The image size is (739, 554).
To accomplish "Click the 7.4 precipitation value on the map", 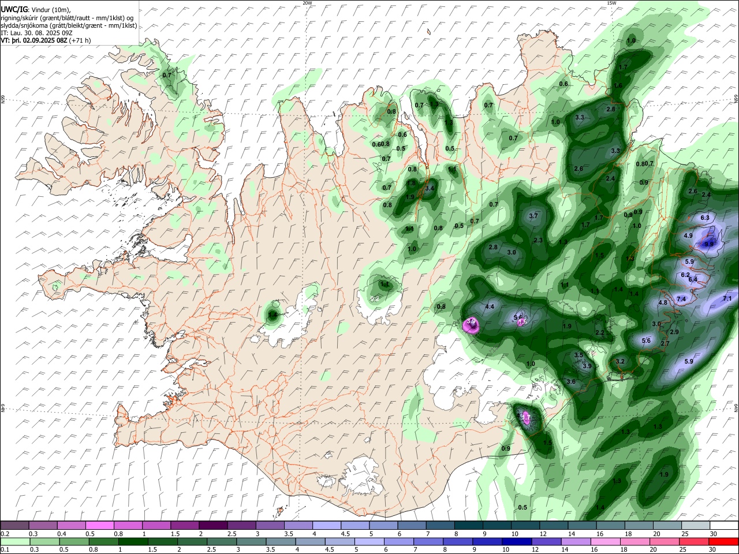I will point(681,299).
